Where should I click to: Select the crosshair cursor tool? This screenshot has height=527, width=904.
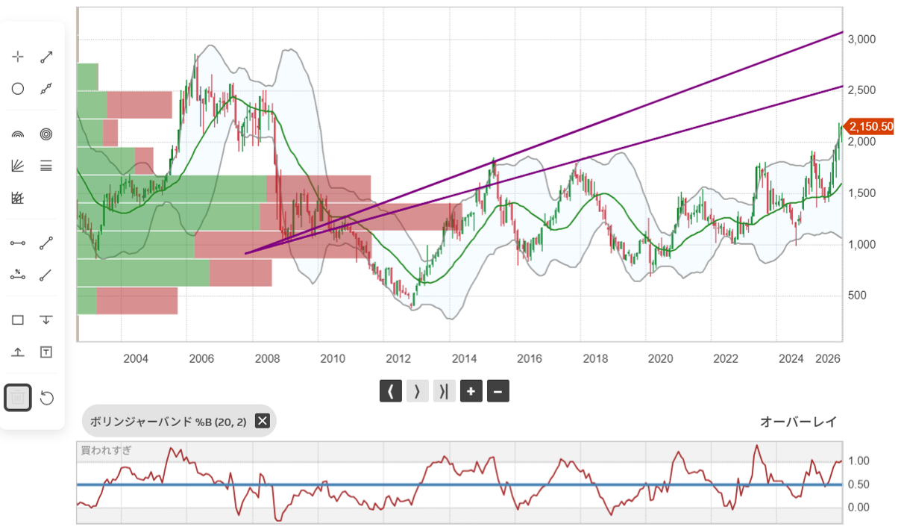tap(18, 57)
